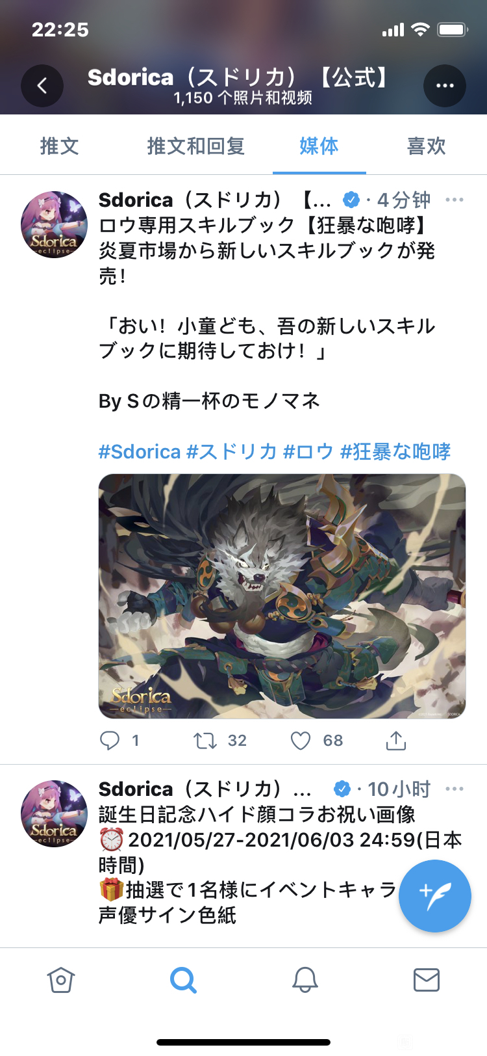This screenshot has width=487, height=1056.
Task: Follow the #狂暴な咆哮 hashtag link
Action: point(395,451)
